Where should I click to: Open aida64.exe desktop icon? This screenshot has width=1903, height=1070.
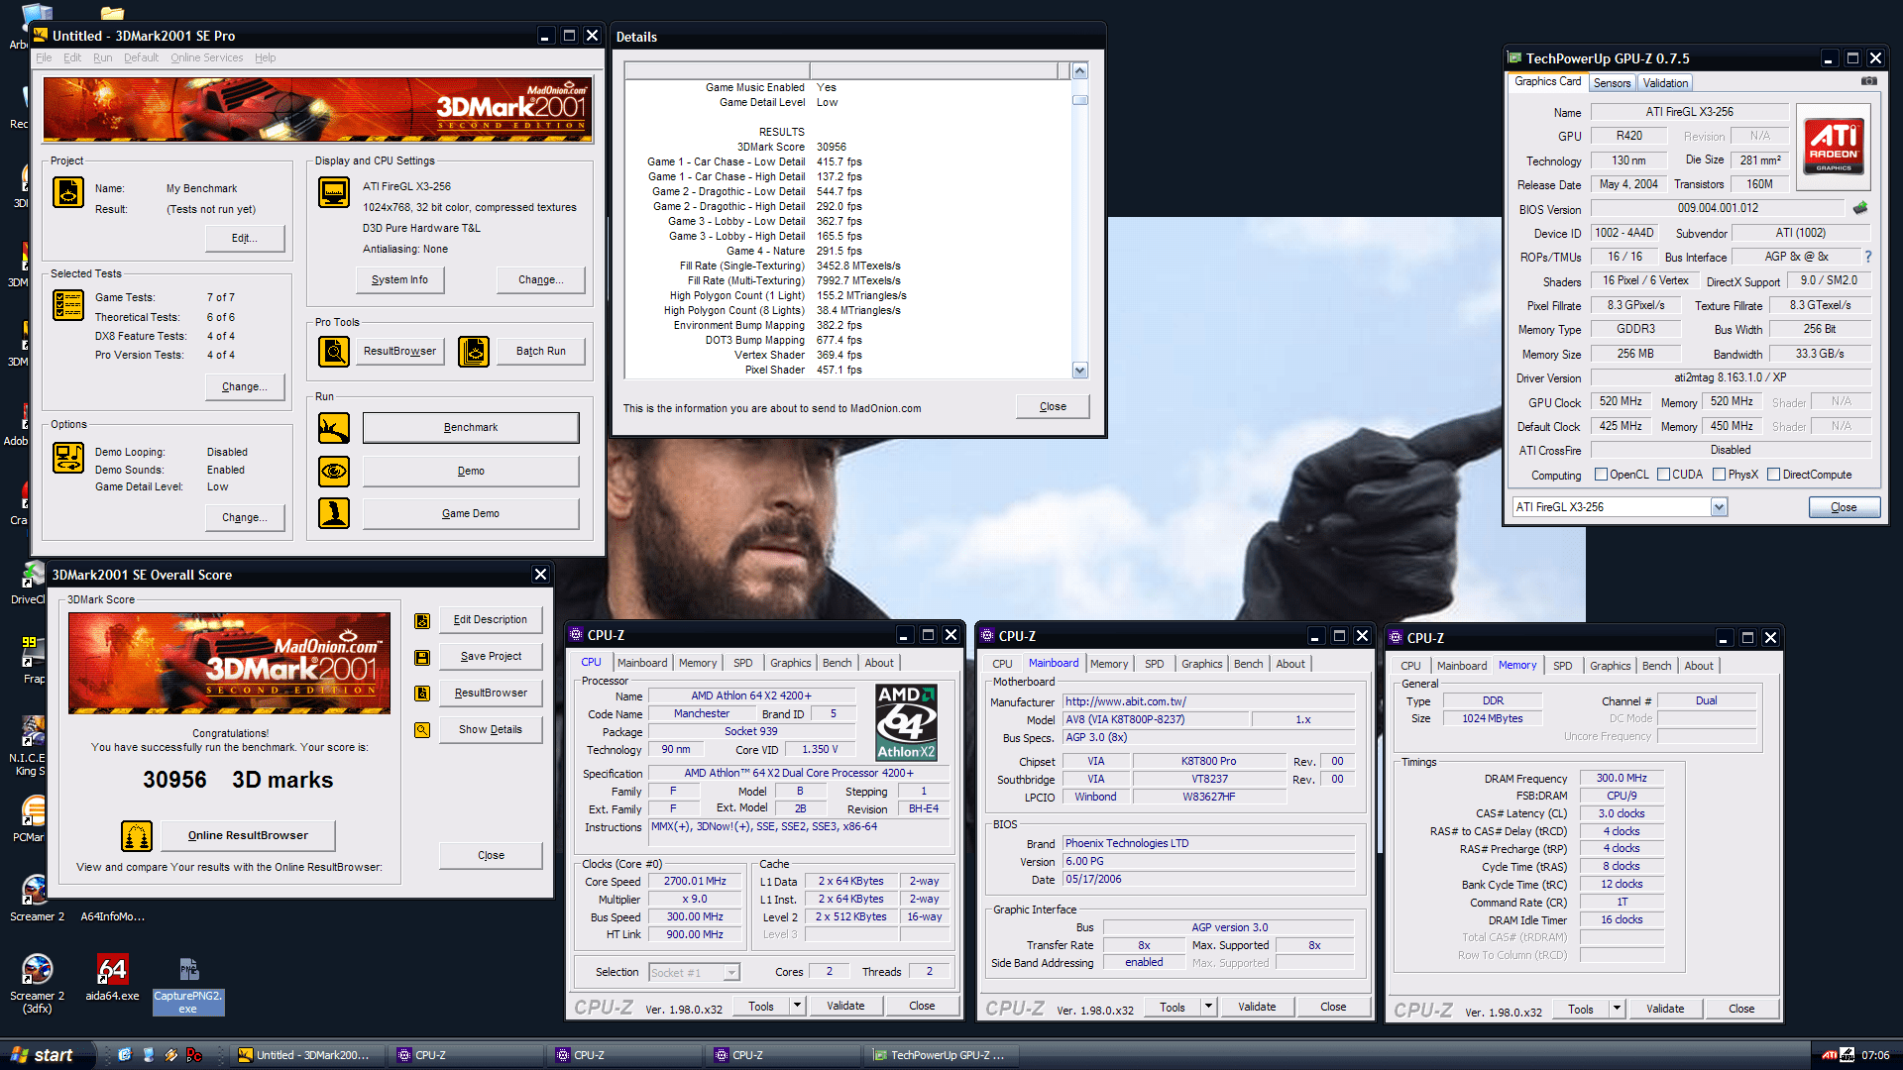pyautogui.click(x=112, y=978)
